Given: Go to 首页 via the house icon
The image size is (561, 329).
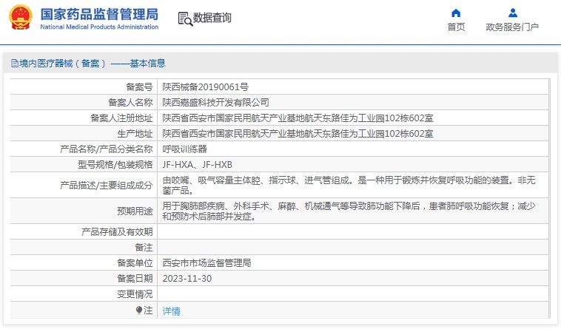Looking at the screenshot, I should click(x=456, y=13).
